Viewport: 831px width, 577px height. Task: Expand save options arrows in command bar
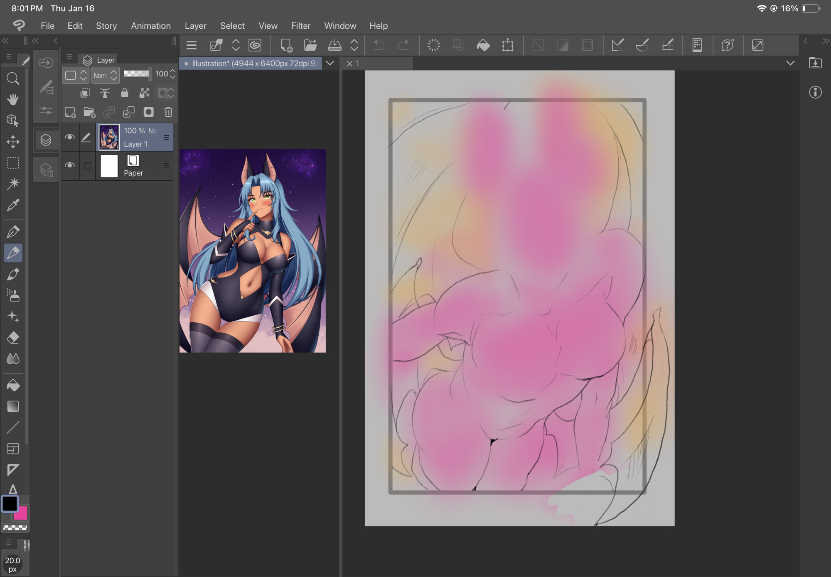tap(354, 45)
